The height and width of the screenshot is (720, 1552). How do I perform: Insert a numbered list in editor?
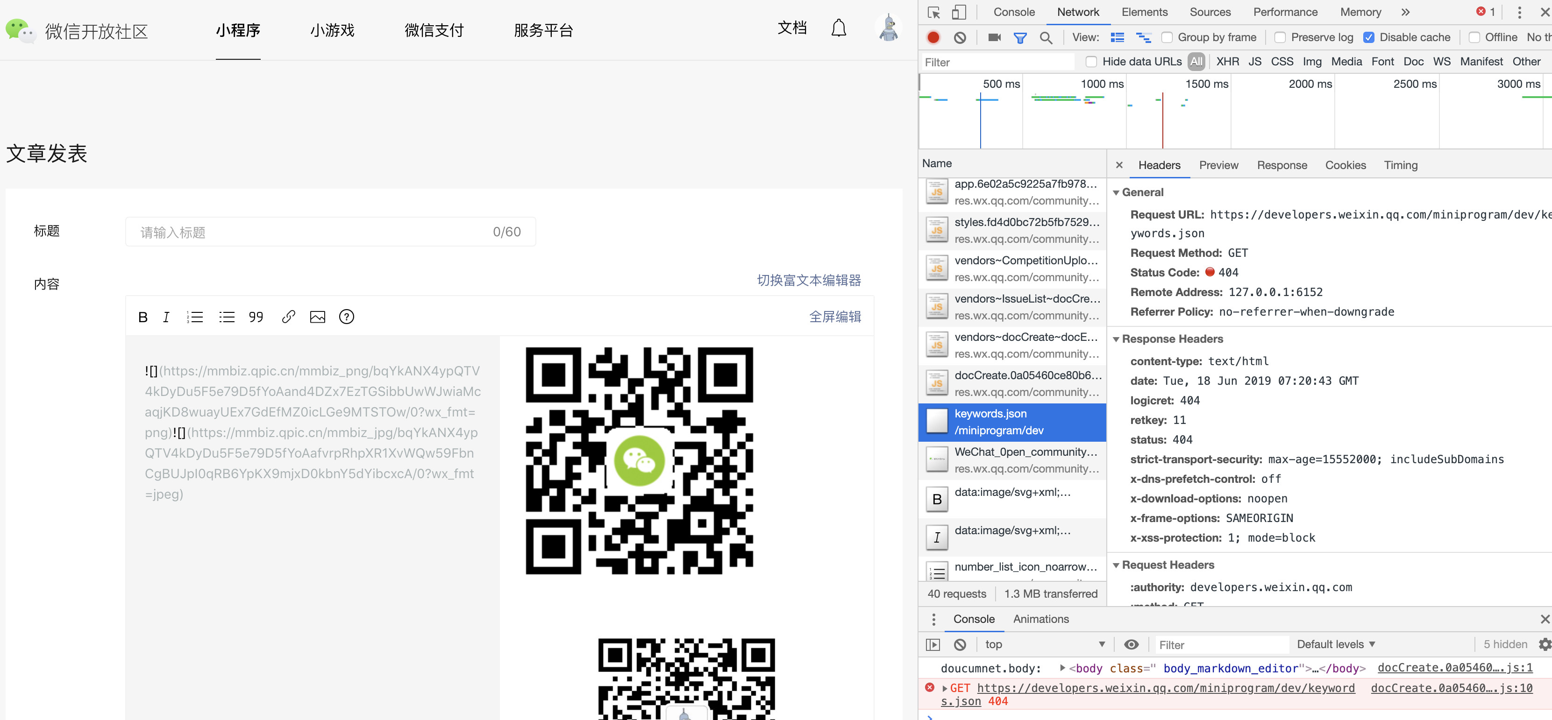click(195, 317)
